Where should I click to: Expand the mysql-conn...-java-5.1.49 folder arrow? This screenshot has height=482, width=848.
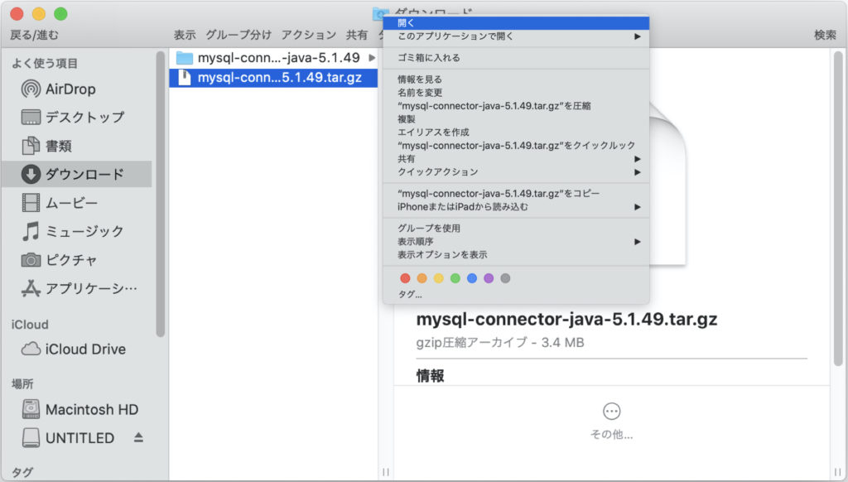point(372,58)
